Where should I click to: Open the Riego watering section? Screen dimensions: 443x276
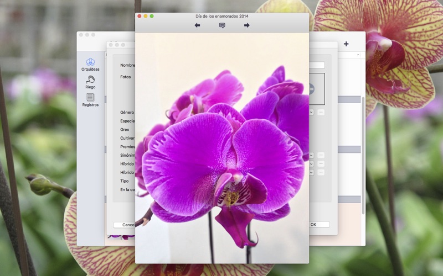pos(90,82)
